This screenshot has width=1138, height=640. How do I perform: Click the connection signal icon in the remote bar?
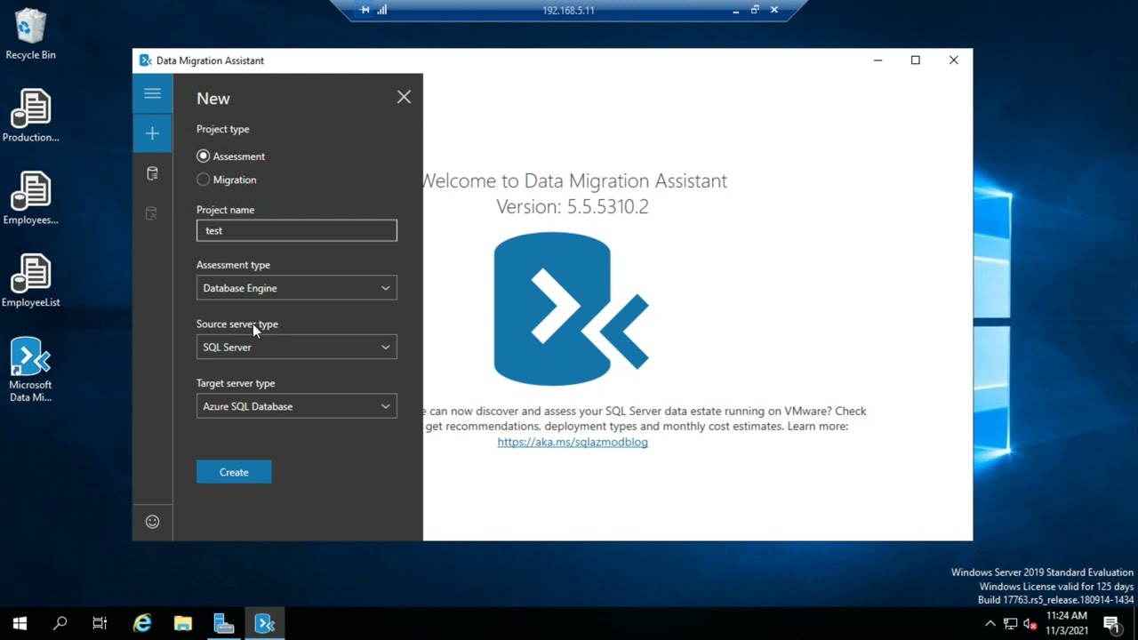(x=382, y=10)
